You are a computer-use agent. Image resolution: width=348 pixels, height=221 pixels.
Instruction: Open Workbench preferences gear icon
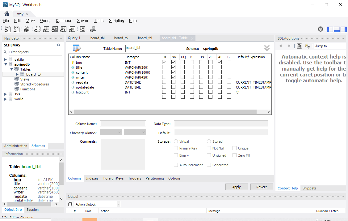click(321, 29)
